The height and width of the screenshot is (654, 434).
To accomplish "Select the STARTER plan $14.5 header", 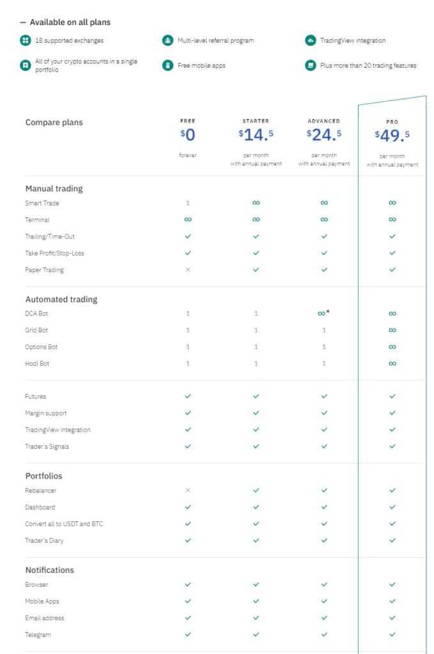I will pos(256,134).
